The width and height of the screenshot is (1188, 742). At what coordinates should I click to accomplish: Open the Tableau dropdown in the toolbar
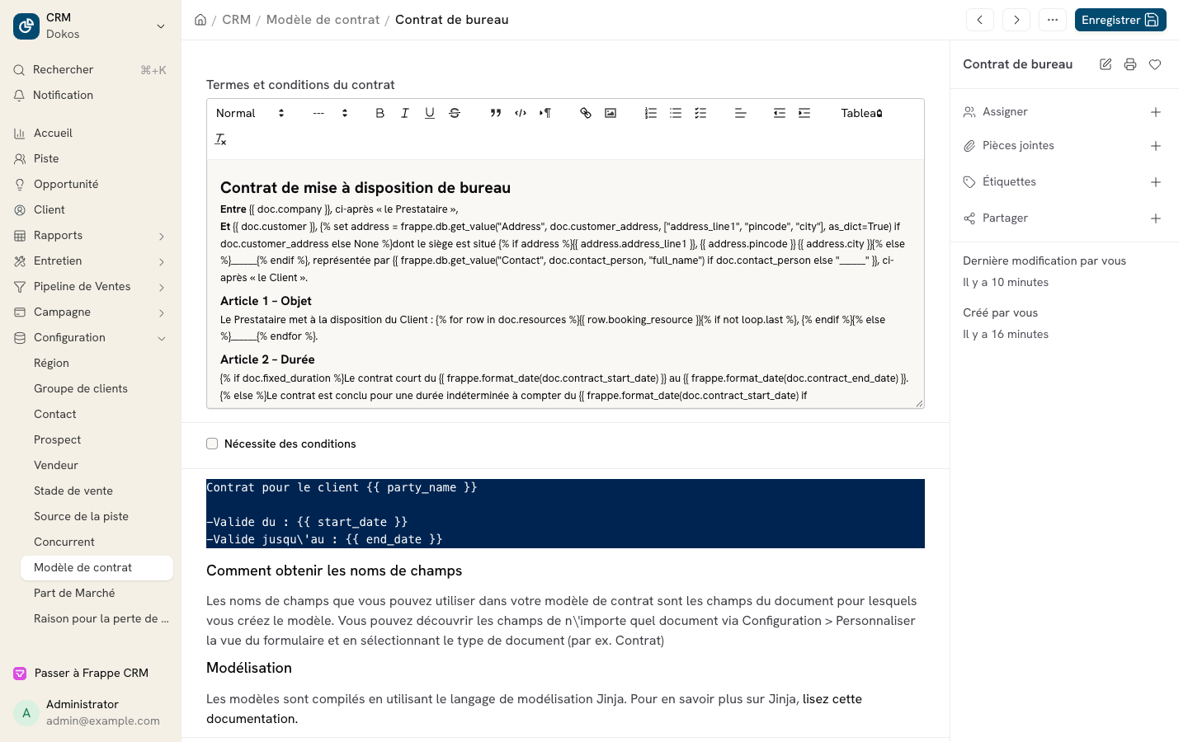(x=862, y=113)
